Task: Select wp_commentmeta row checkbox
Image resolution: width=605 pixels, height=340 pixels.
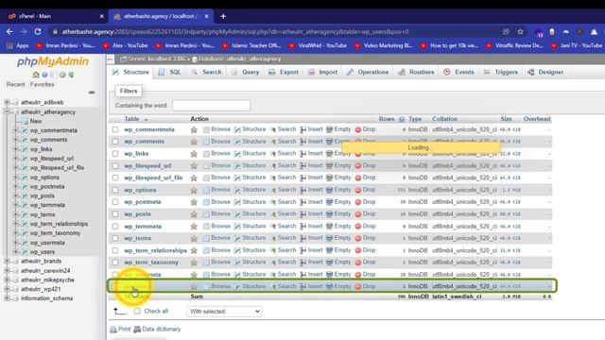Action: pos(115,129)
